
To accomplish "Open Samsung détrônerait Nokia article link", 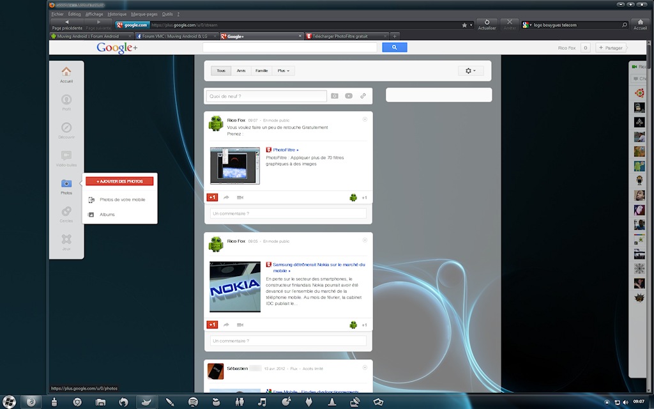I will (x=319, y=268).
